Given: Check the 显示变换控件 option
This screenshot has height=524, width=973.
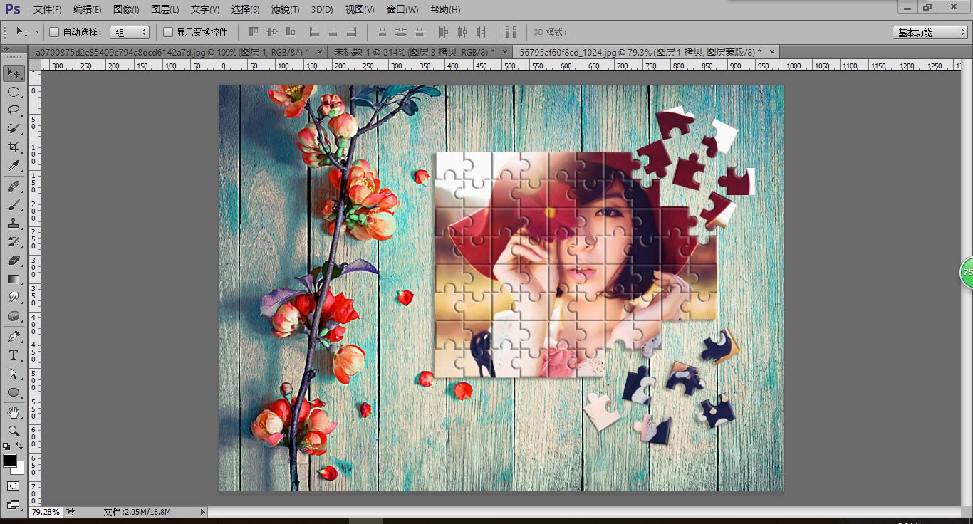Looking at the screenshot, I should tap(168, 32).
